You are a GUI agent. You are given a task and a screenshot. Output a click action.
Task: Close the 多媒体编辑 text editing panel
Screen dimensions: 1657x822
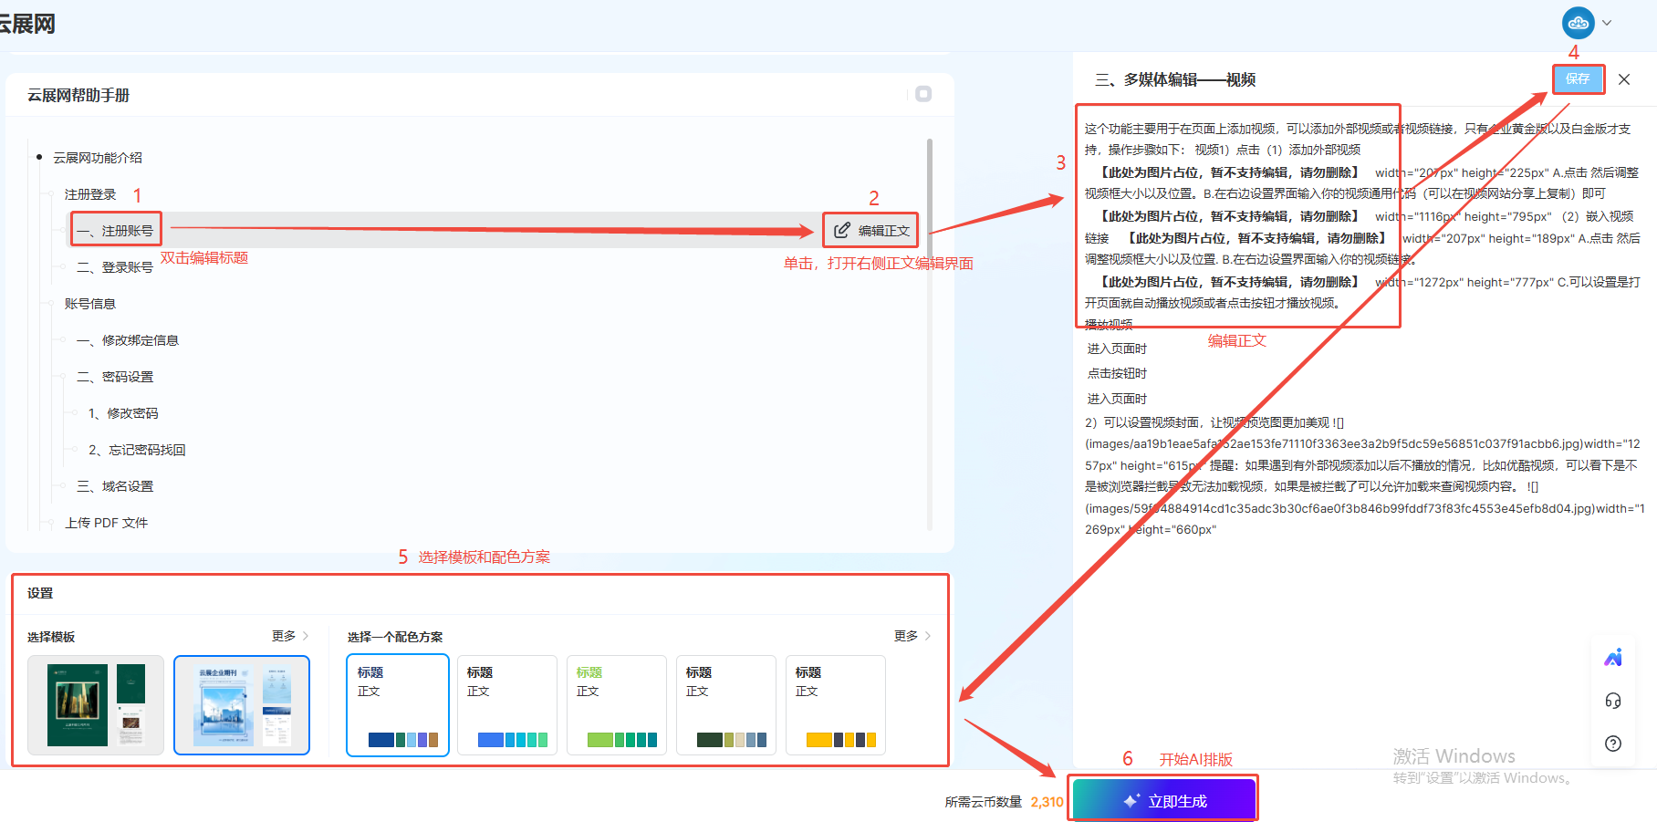(1624, 79)
